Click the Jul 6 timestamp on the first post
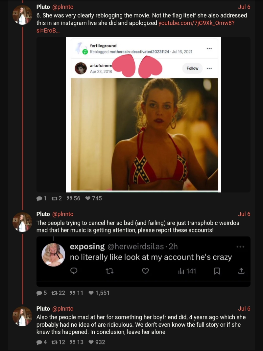The height and width of the screenshot is (351, 263). click(x=244, y=7)
